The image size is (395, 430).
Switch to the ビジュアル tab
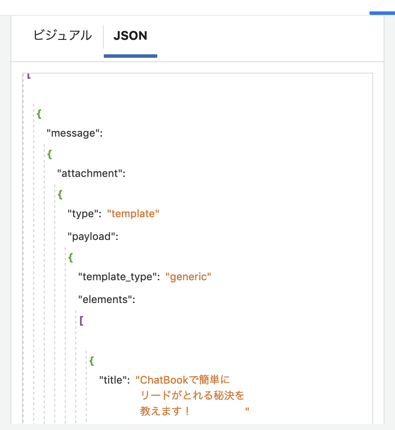pyautogui.click(x=63, y=35)
